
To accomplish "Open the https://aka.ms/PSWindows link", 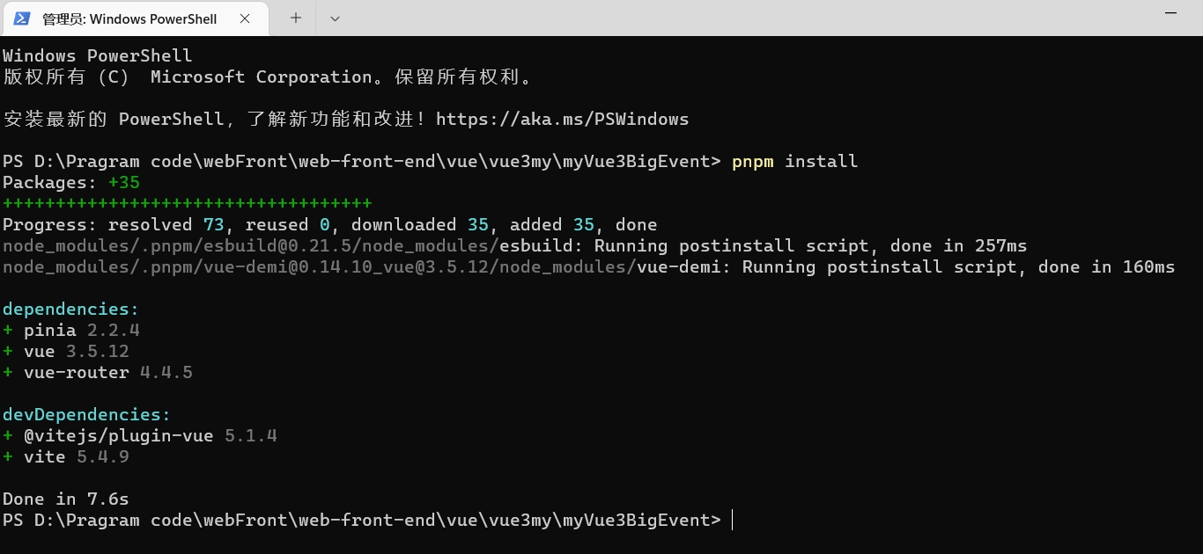I will 562,119.
